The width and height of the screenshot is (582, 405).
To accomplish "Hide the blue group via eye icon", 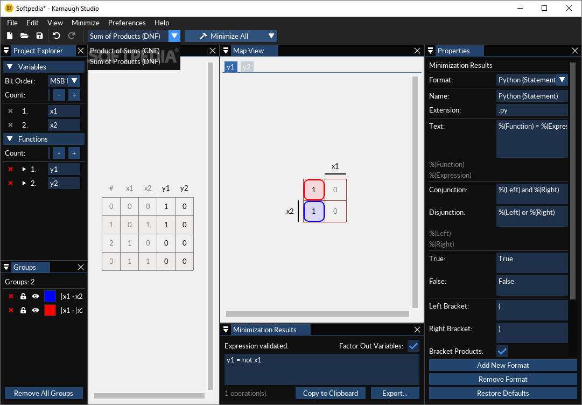I will point(36,296).
